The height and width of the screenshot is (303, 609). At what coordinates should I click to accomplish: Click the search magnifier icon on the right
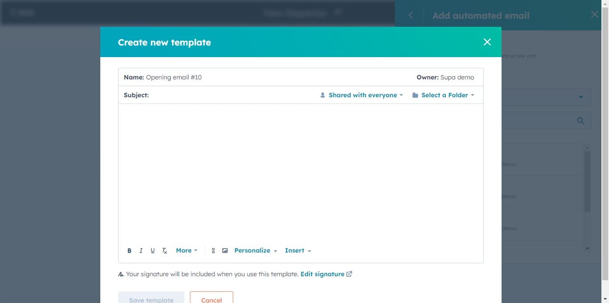click(x=580, y=120)
